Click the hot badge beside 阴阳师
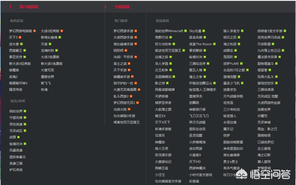The image size is (296, 185). (x=126, y=50)
